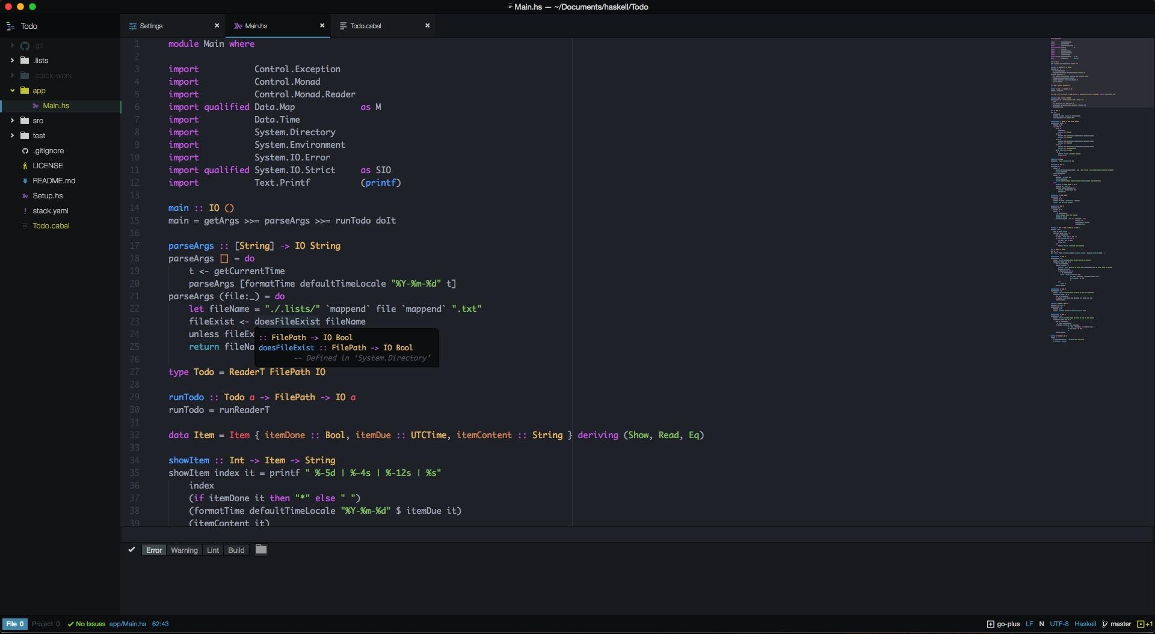The width and height of the screenshot is (1155, 634).
Task: Switch to the Settings tab
Action: click(x=150, y=26)
